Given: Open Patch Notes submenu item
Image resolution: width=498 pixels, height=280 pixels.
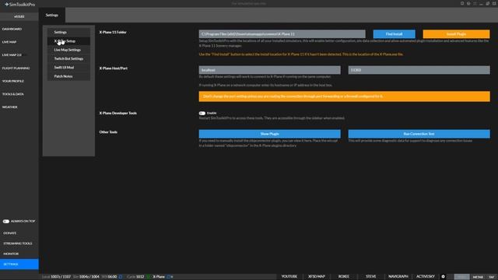Looking at the screenshot, I should click(68, 76).
